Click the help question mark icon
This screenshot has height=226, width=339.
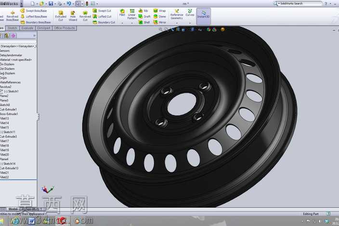tap(326, 4)
